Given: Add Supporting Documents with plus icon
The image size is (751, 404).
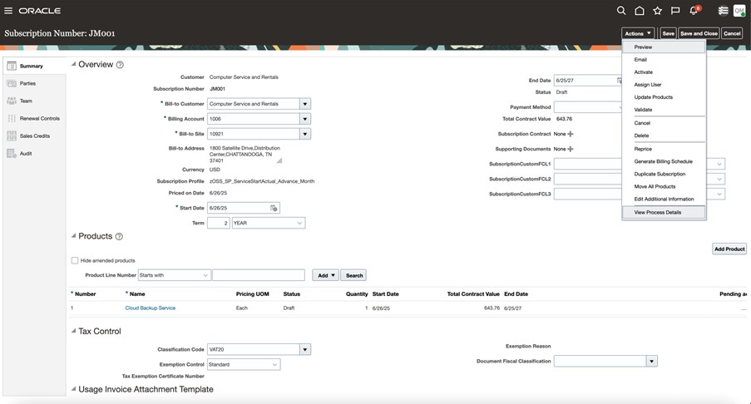Looking at the screenshot, I should 570,149.
